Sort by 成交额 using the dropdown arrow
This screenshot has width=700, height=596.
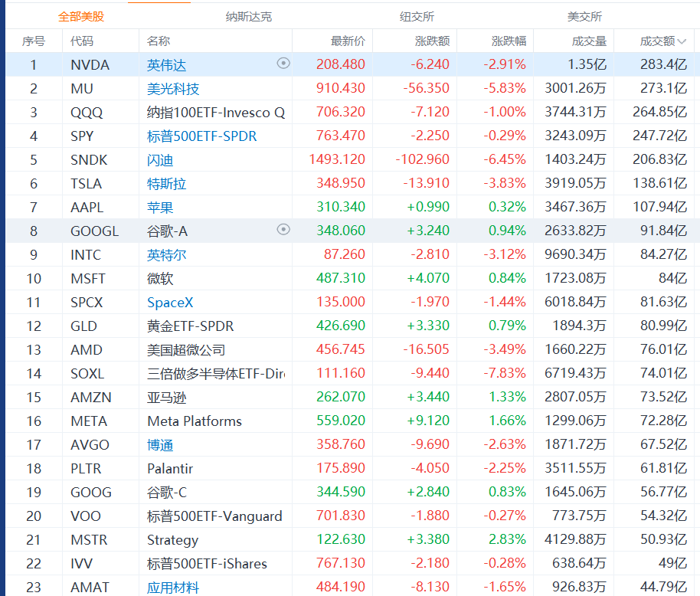pos(682,41)
